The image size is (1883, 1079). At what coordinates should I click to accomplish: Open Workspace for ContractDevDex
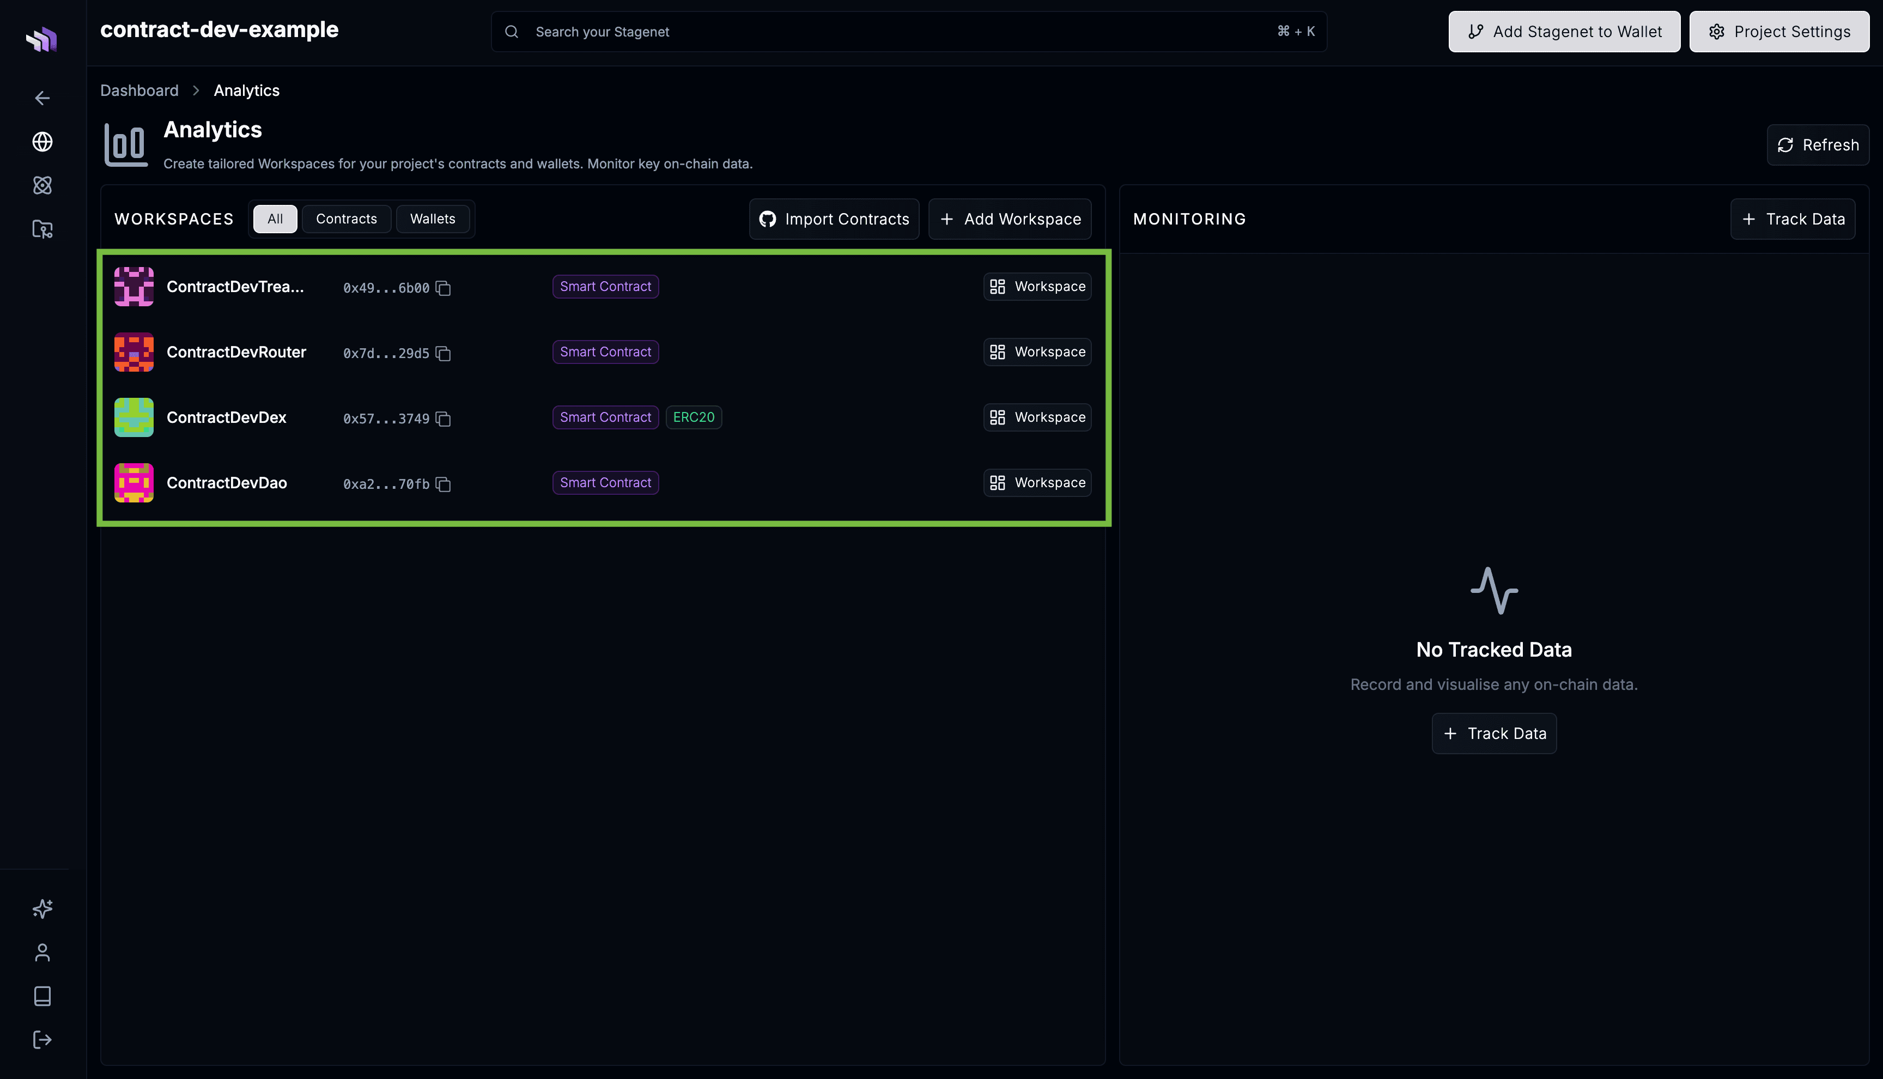click(x=1037, y=417)
